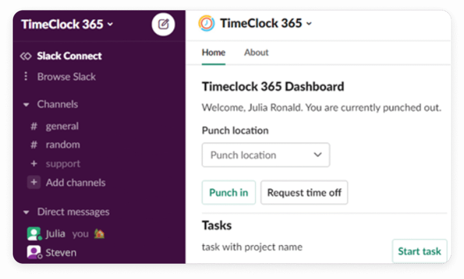Open the TimeClock 365 workspace menu
Image resolution: width=464 pixels, height=279 pixels.
[x=67, y=24]
